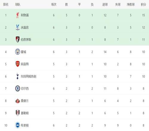Select the Manchester City crest
This screenshot has width=149, height=131.
click(x=18, y=52)
